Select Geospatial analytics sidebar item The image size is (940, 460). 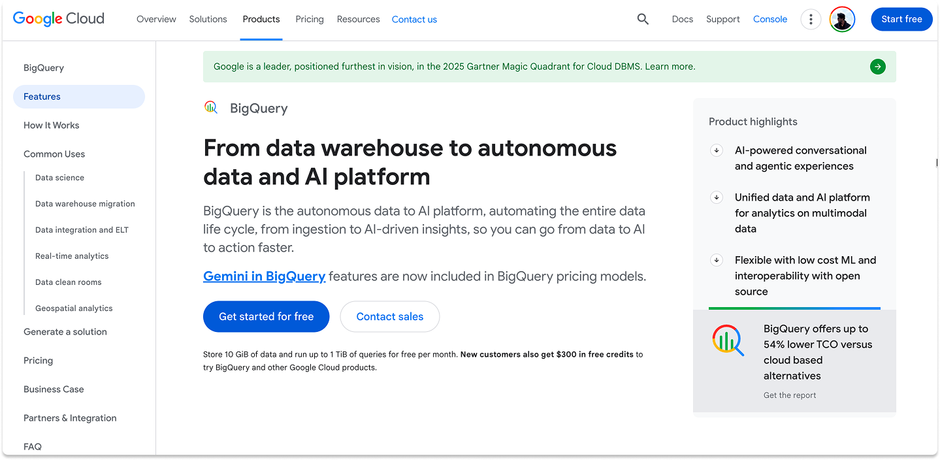click(x=74, y=308)
